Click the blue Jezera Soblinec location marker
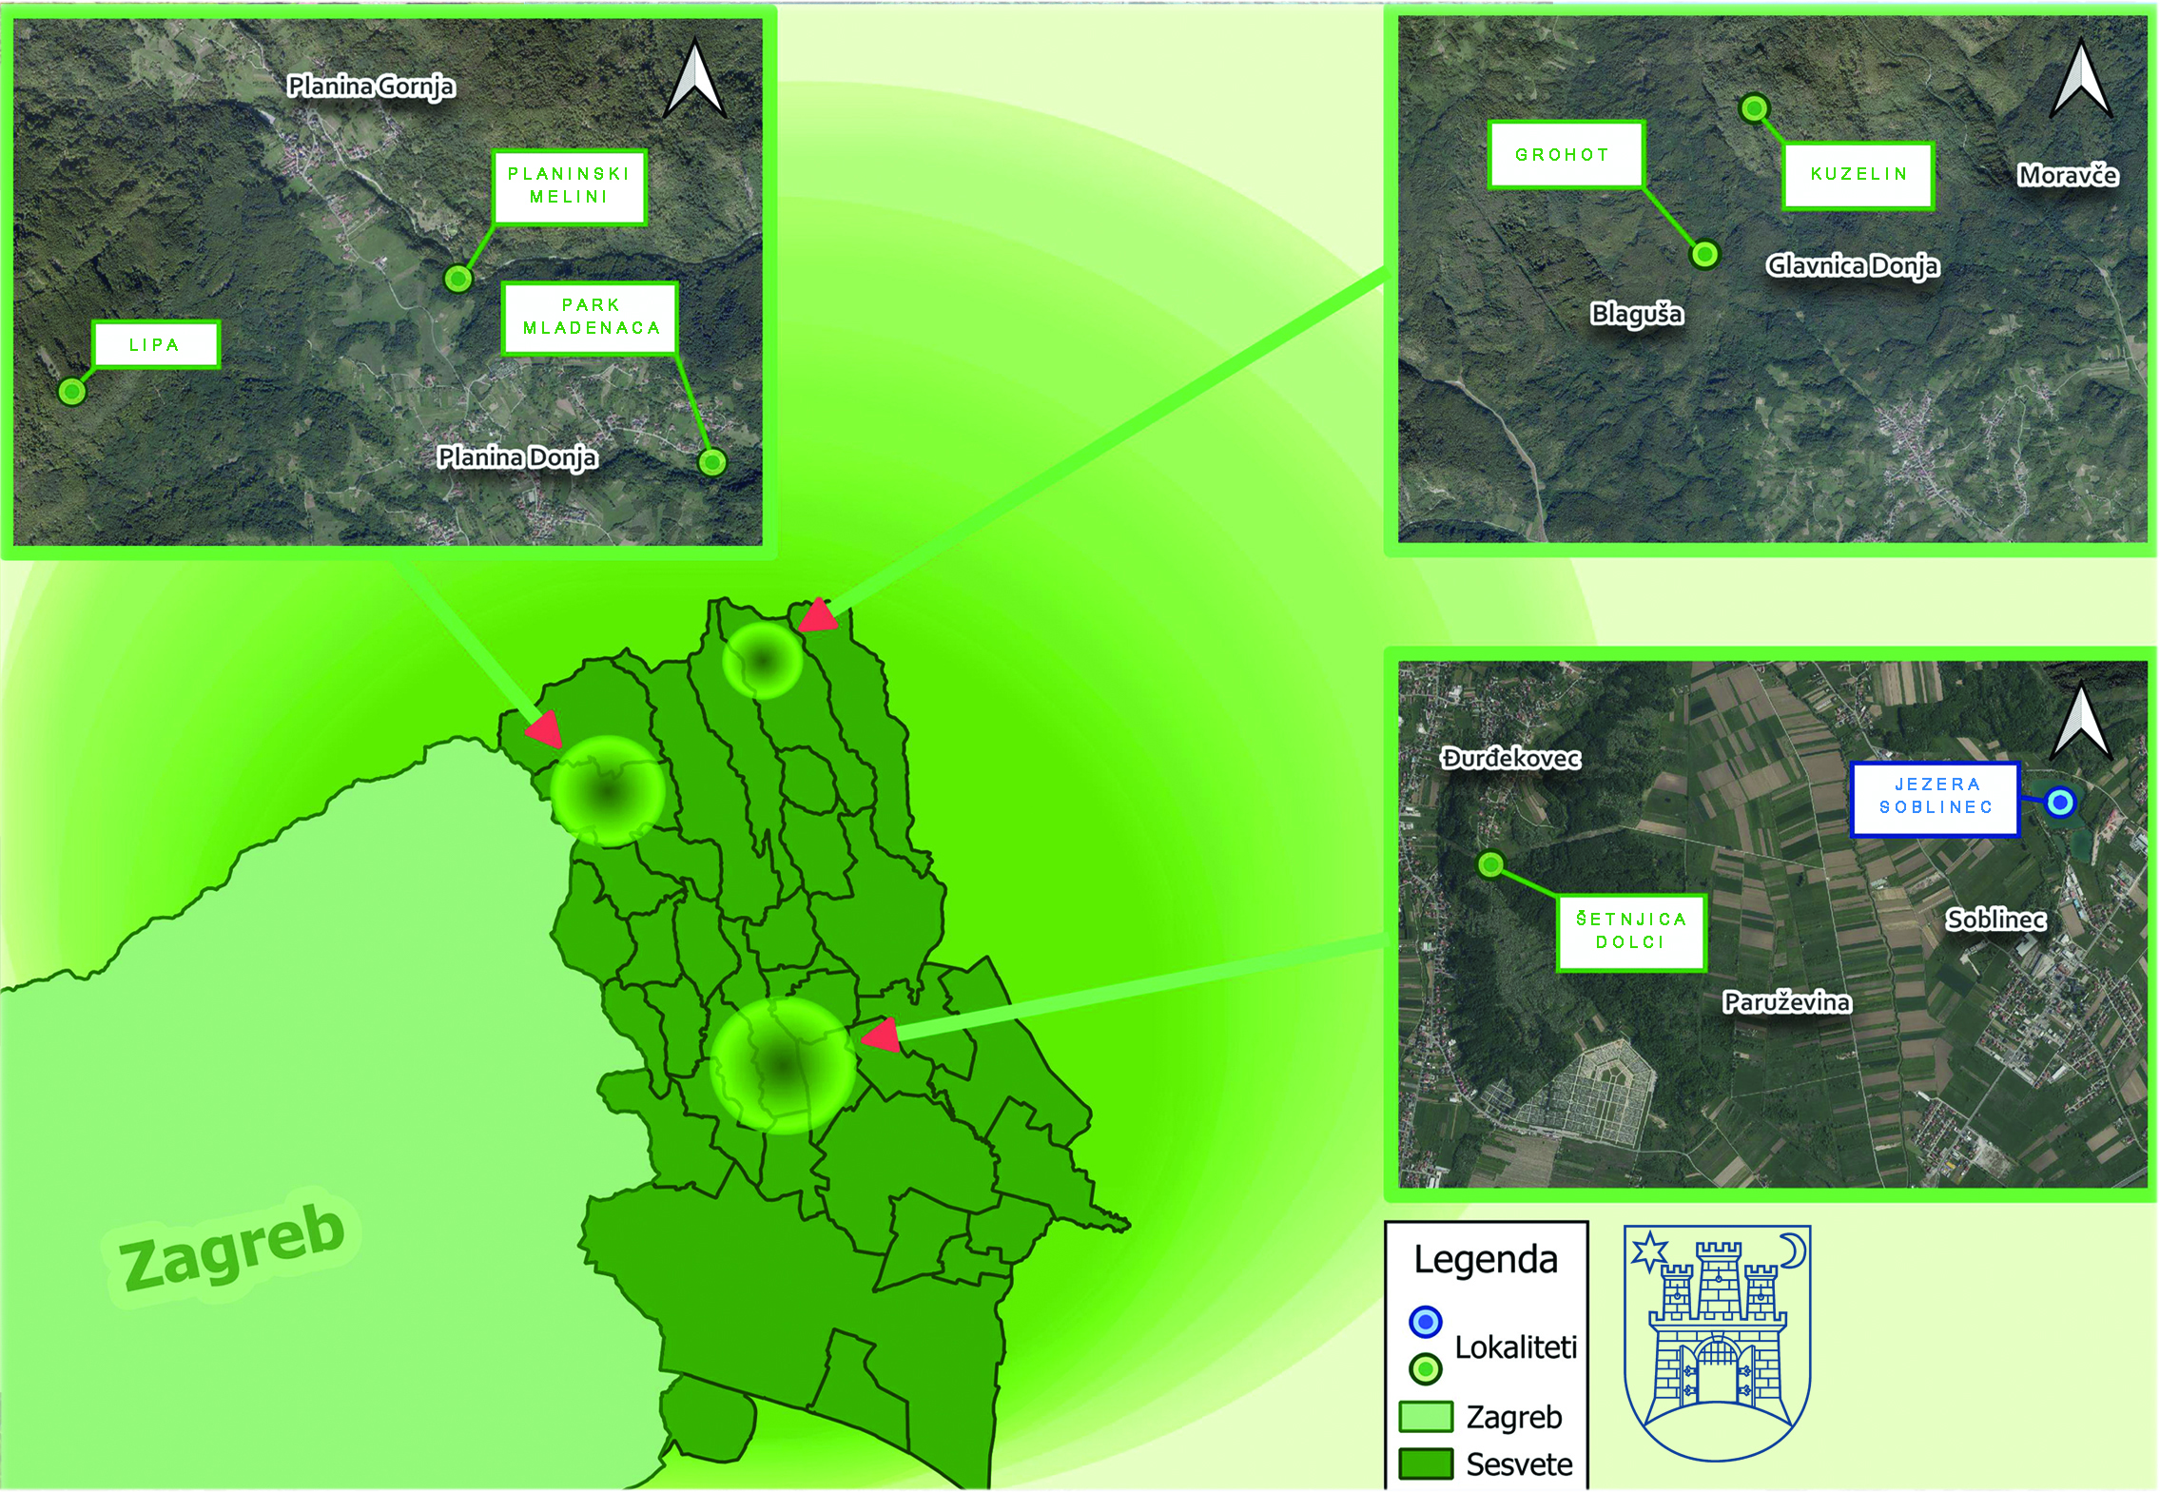Image resolution: width=2160 pixels, height=1492 pixels. point(2060,803)
